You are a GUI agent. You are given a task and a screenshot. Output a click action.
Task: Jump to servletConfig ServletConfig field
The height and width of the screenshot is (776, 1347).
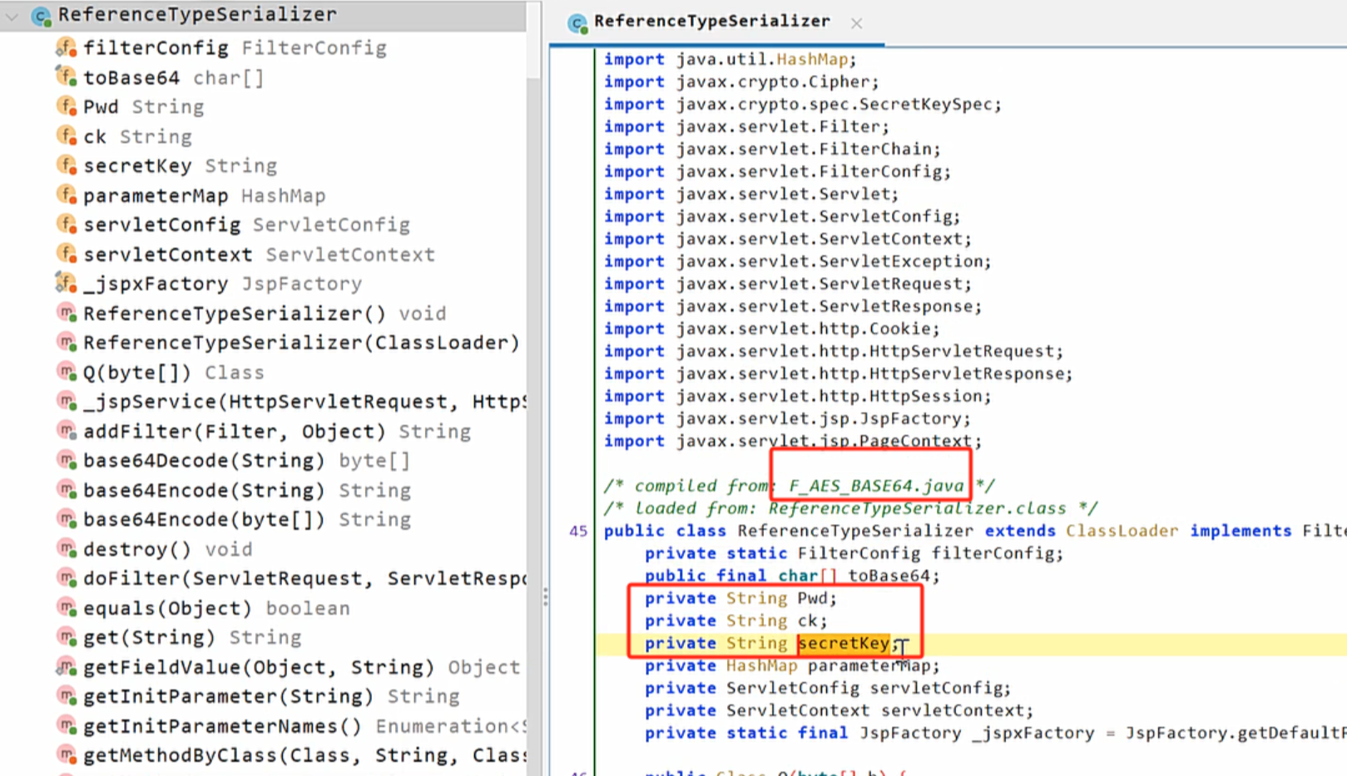click(x=246, y=225)
